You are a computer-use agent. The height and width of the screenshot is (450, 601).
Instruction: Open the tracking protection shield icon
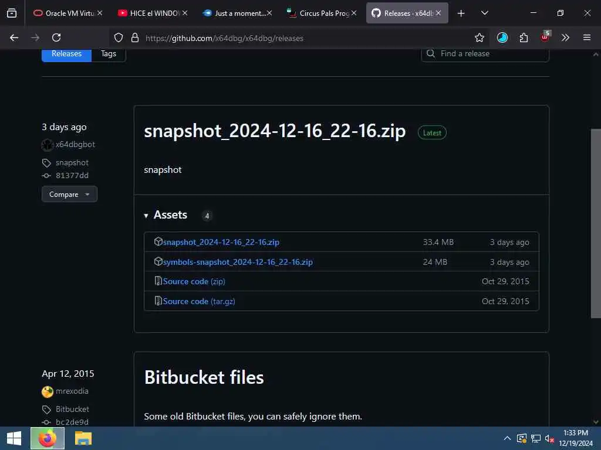[x=119, y=37]
